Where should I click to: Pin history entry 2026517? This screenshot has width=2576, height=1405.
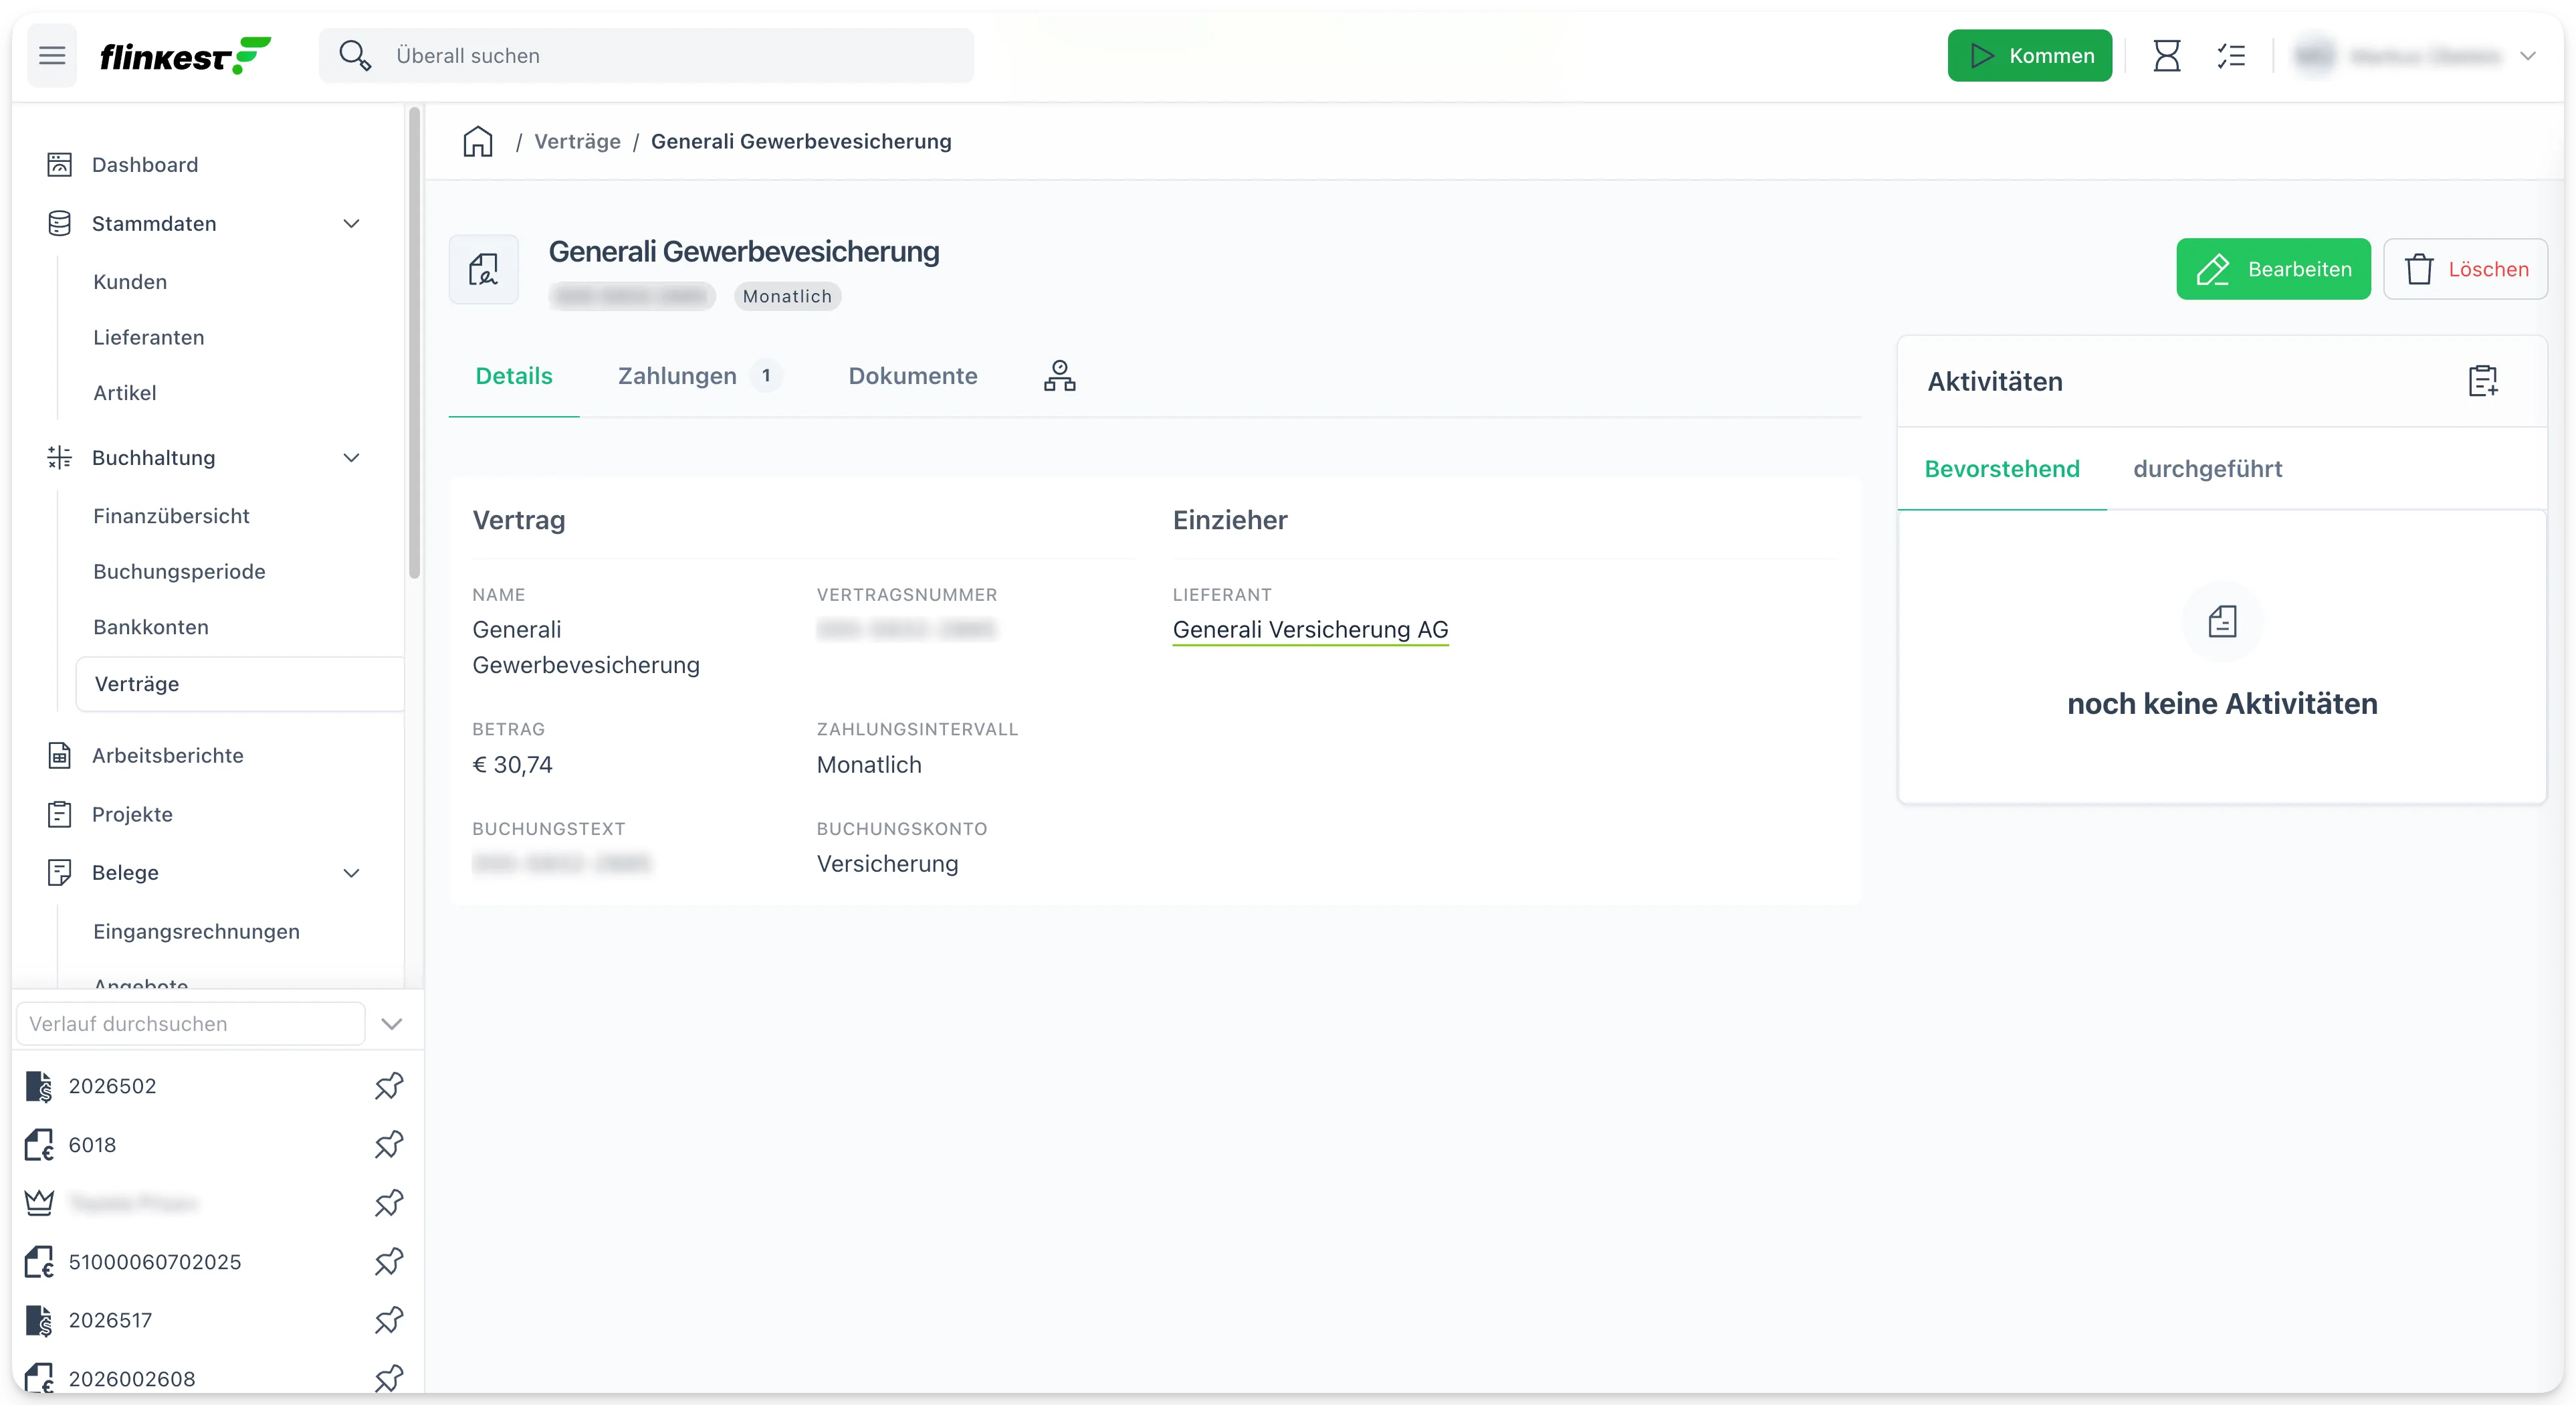389,1320
